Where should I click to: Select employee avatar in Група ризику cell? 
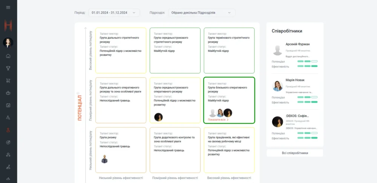(x=104, y=159)
